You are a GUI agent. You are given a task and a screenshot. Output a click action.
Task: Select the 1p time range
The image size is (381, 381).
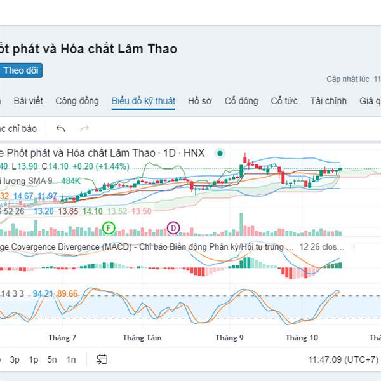(x=34, y=359)
